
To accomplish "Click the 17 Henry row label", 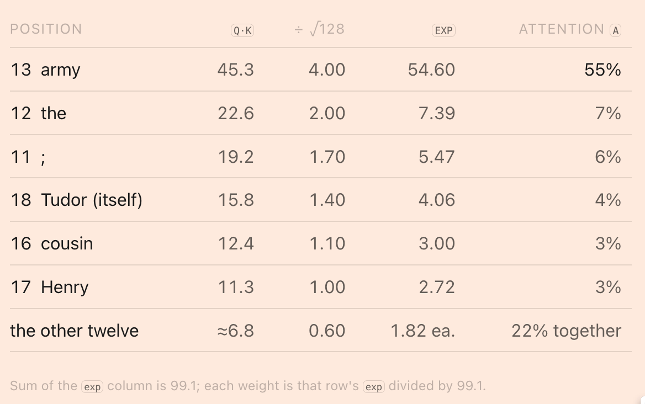I will (x=49, y=287).
